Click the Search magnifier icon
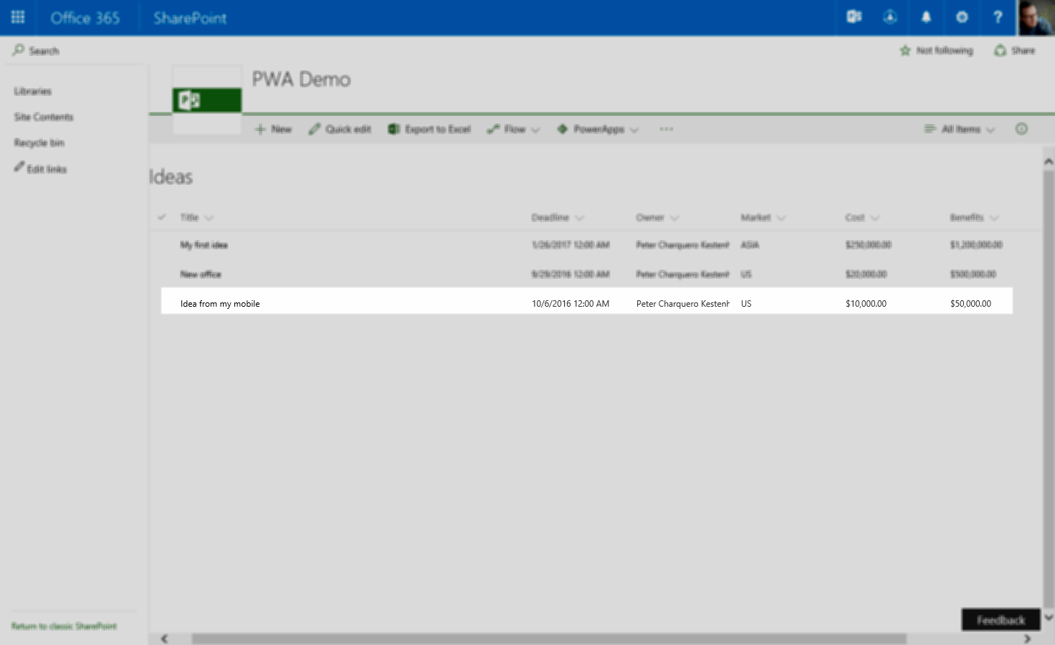This screenshot has width=1055, height=645. pyautogui.click(x=17, y=49)
